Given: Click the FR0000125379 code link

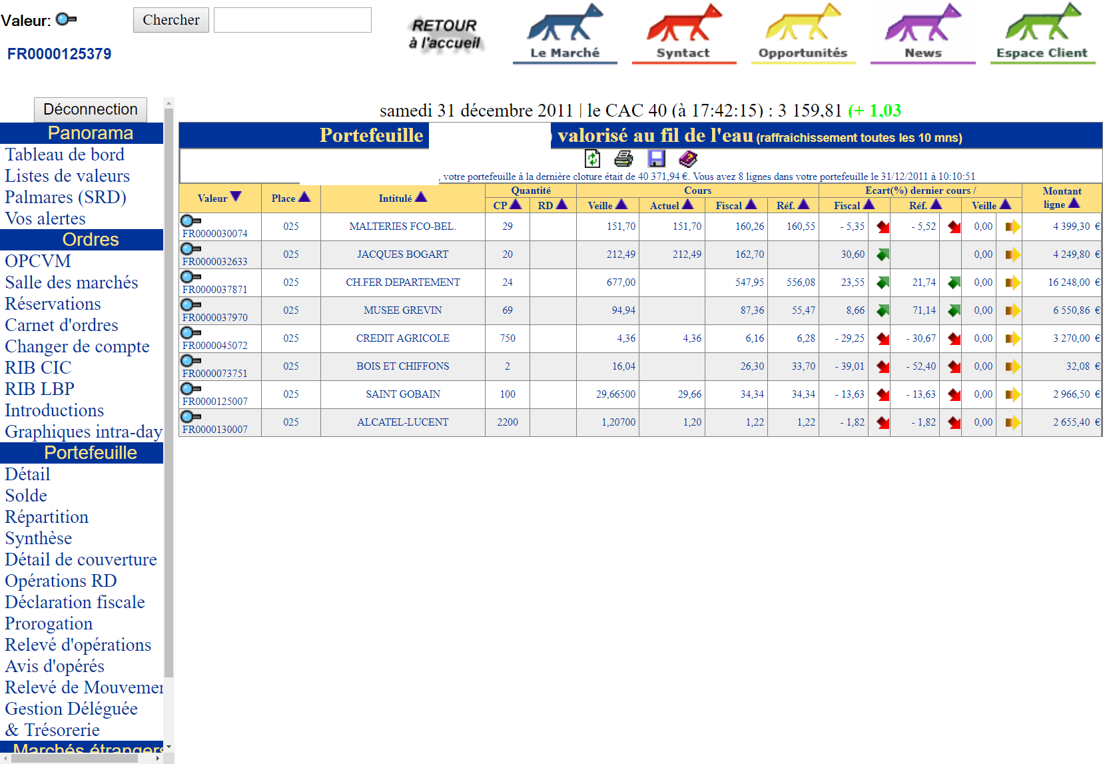Looking at the screenshot, I should coord(59,54).
